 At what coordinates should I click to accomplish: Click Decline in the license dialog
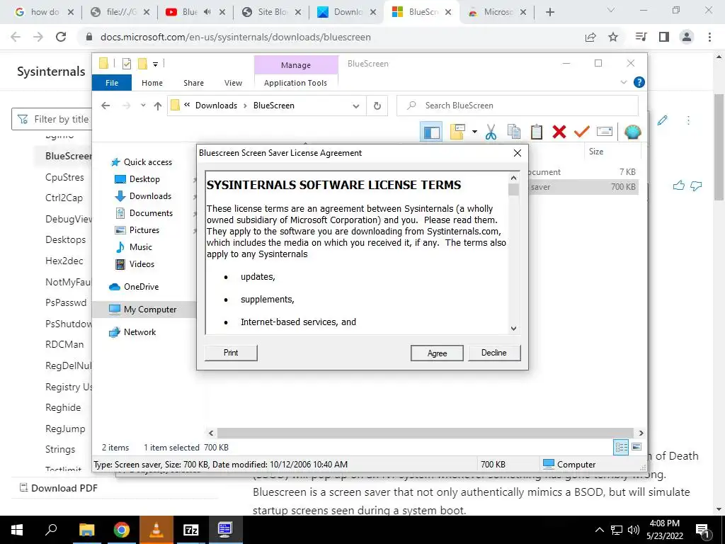point(493,353)
